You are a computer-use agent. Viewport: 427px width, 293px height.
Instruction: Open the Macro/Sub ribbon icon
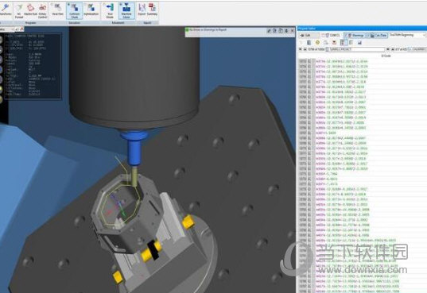point(30,10)
